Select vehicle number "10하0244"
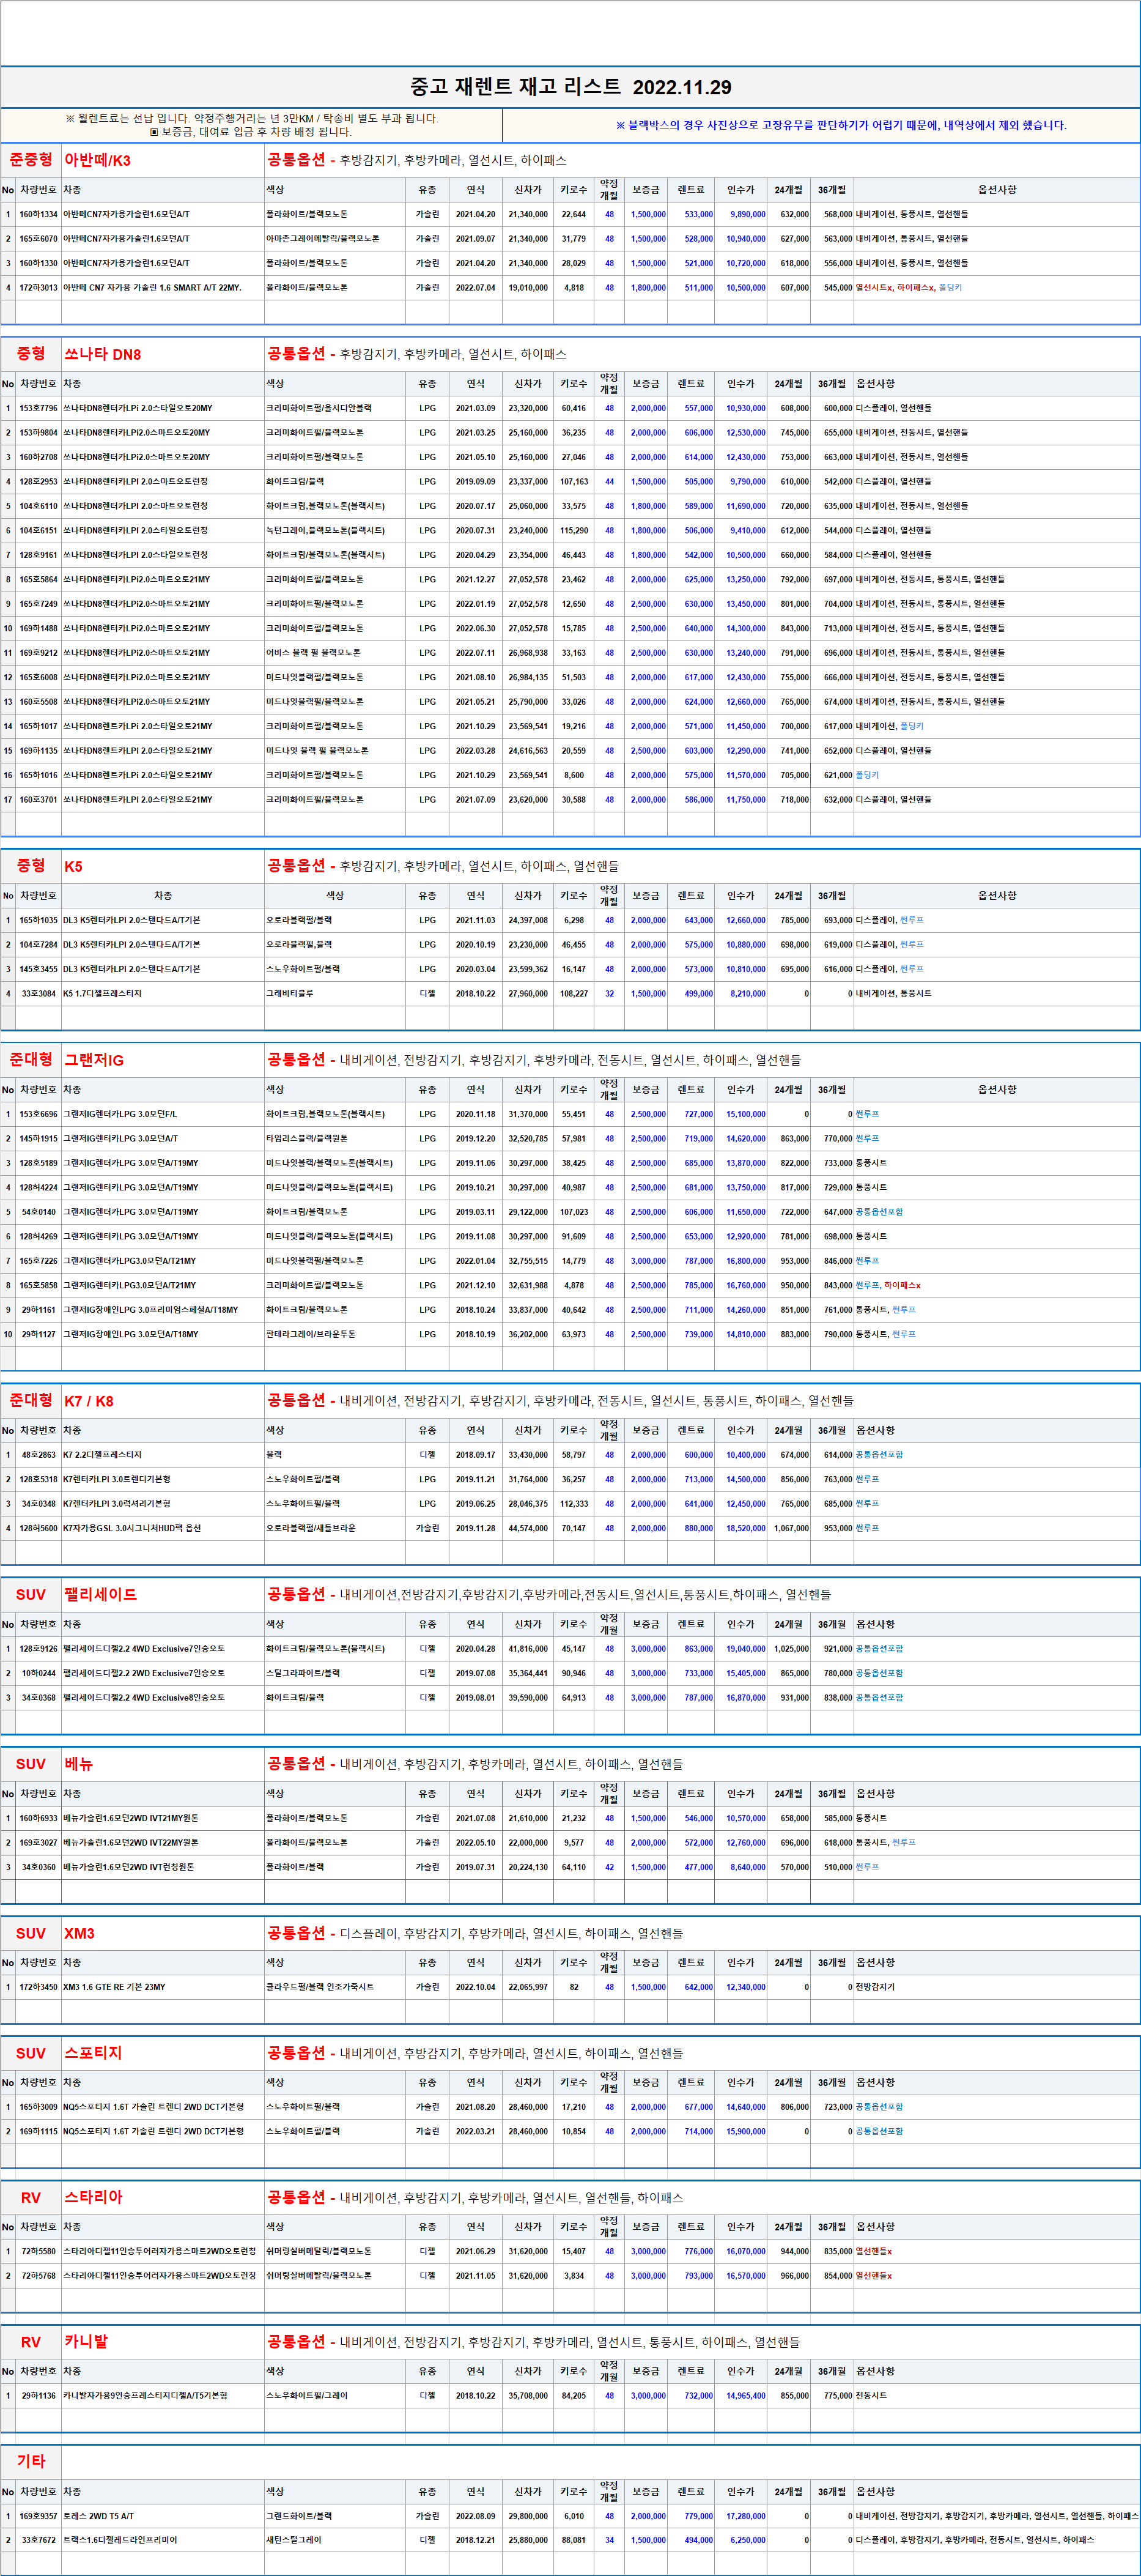Viewport: 1141px width, 2576px height. [39, 1673]
